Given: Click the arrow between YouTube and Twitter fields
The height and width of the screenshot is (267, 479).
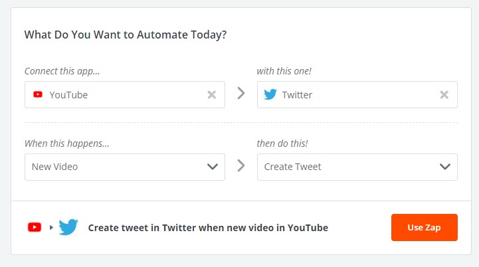Looking at the screenshot, I should click(x=241, y=94).
